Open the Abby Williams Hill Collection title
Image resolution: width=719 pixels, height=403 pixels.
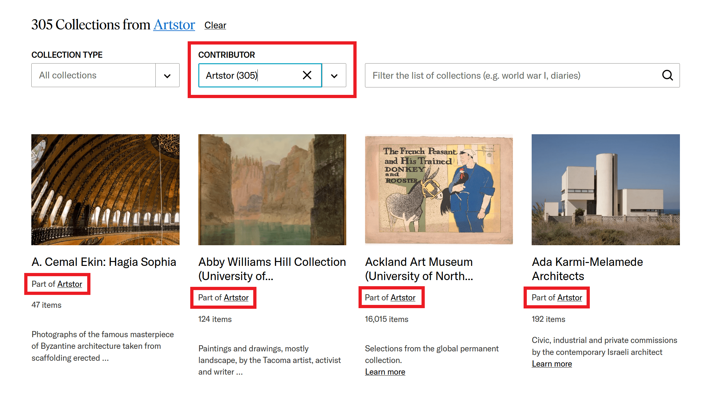tap(272, 269)
